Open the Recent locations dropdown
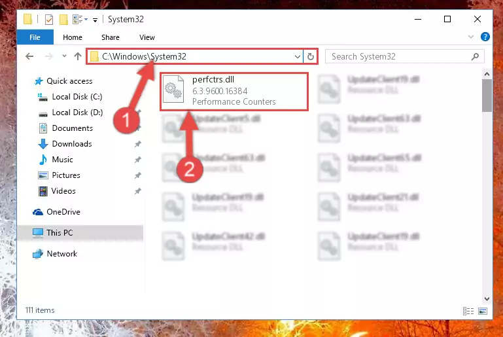This screenshot has height=337, width=503. 64,56
